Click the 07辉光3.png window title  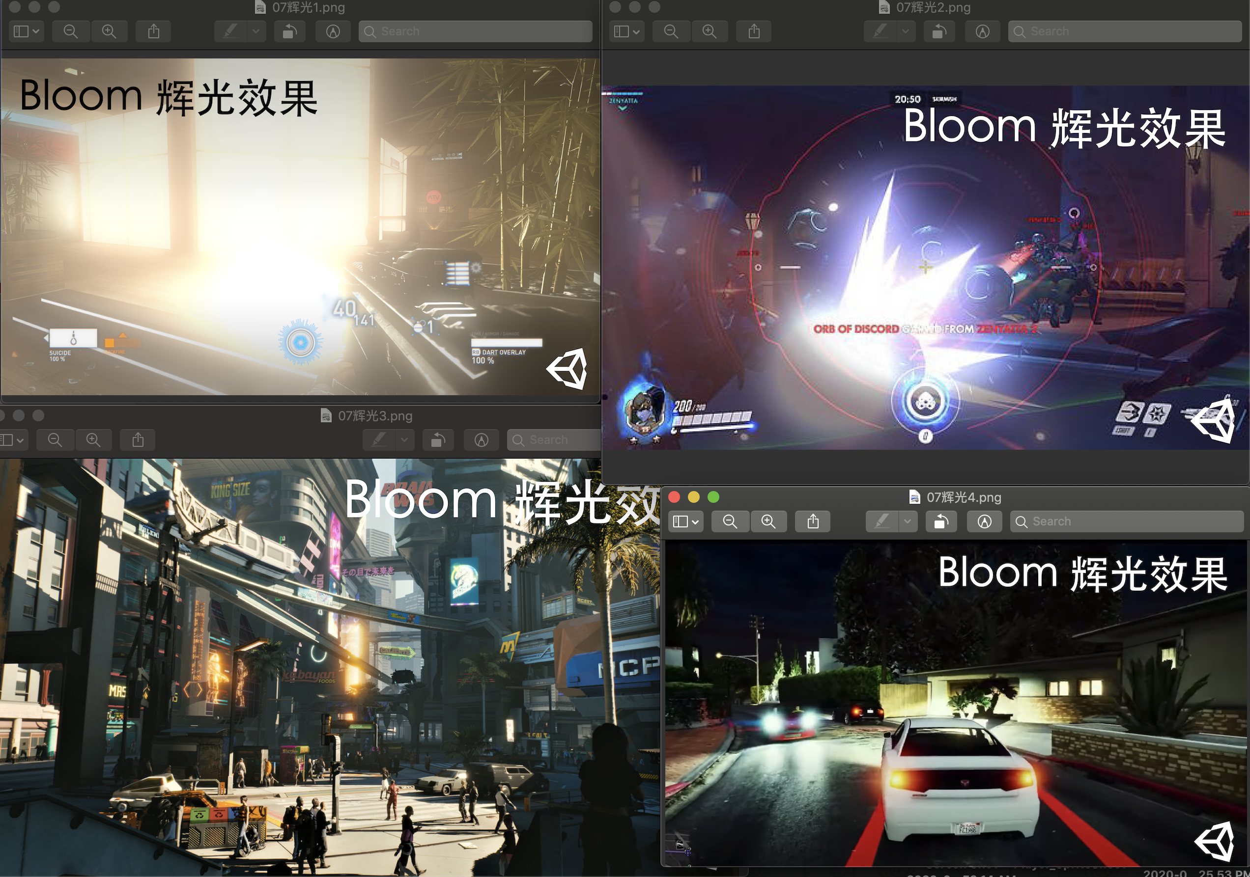coord(375,416)
